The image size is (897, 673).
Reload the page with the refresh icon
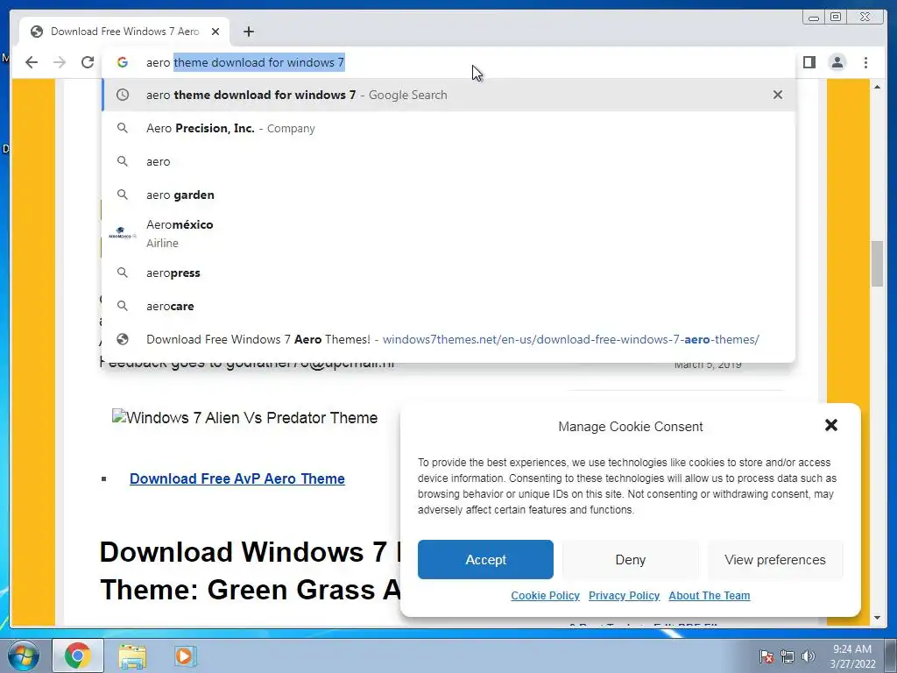click(88, 62)
